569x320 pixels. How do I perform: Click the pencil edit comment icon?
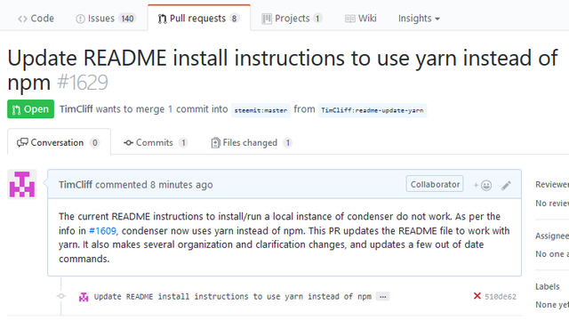[x=506, y=186]
